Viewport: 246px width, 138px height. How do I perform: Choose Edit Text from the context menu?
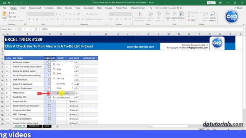point(63,78)
